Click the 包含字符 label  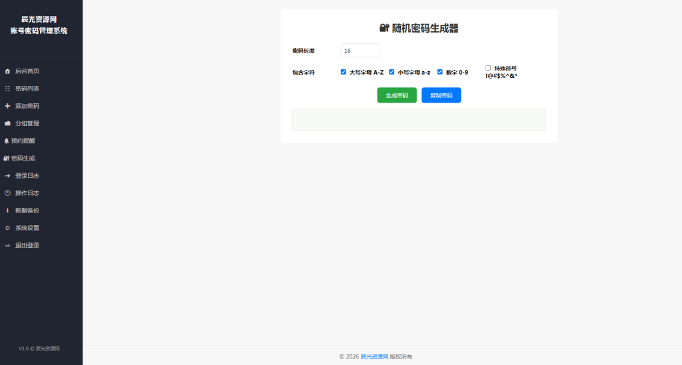click(303, 73)
